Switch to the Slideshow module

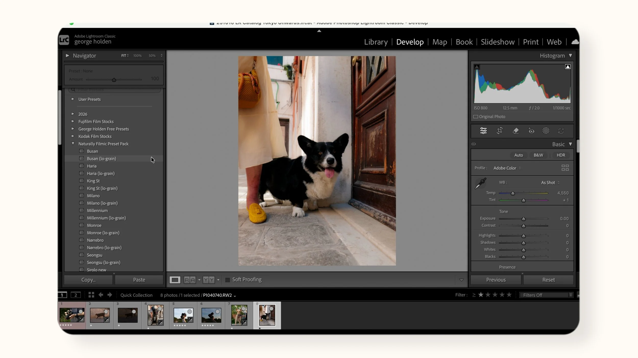pyautogui.click(x=498, y=42)
